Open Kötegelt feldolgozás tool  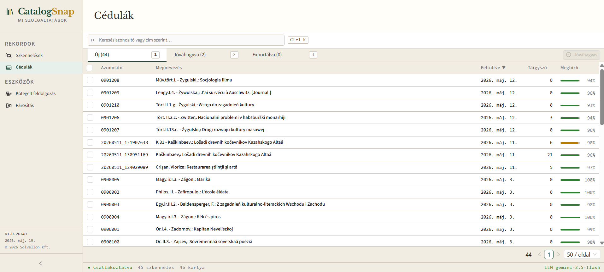click(41, 93)
